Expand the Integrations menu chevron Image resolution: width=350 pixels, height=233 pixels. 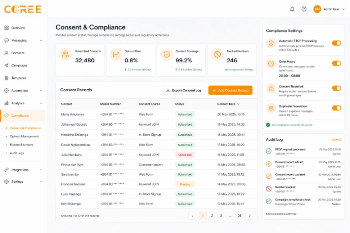(41, 170)
